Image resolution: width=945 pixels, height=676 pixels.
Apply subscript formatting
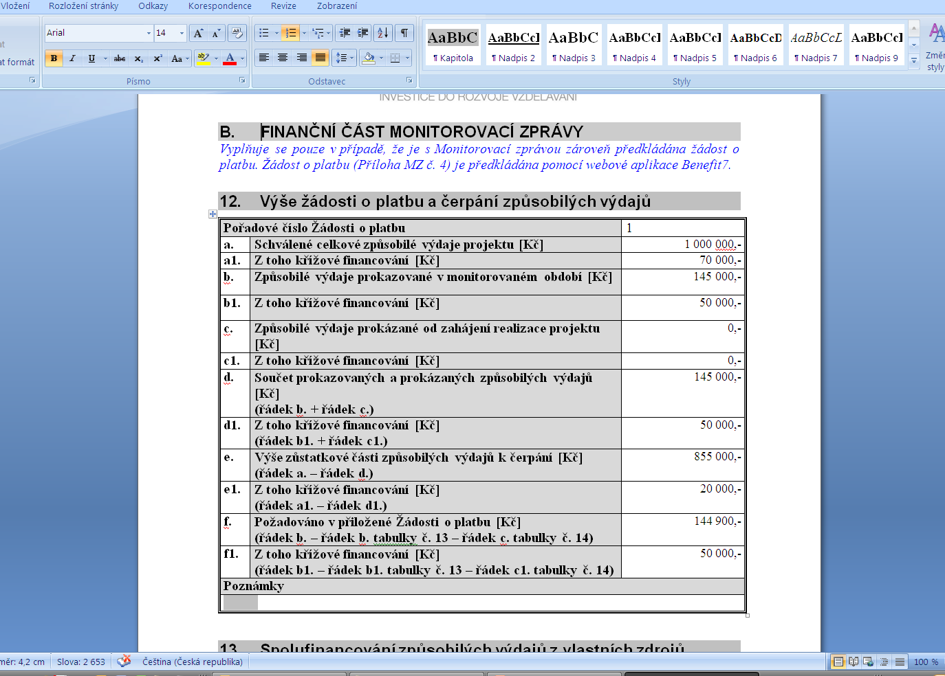click(x=138, y=58)
